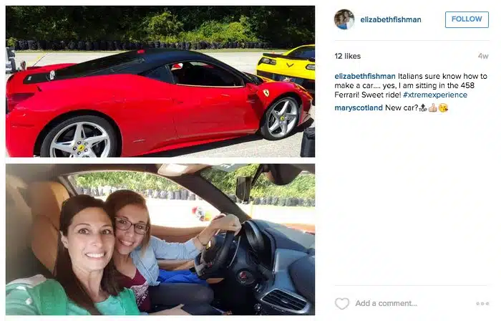Click the "New car?" comment text
501x321 pixels.
point(402,107)
